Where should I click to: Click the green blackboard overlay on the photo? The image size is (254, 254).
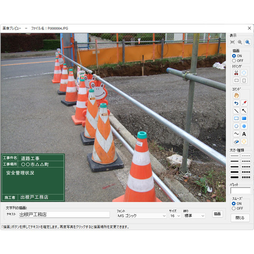click(33, 178)
